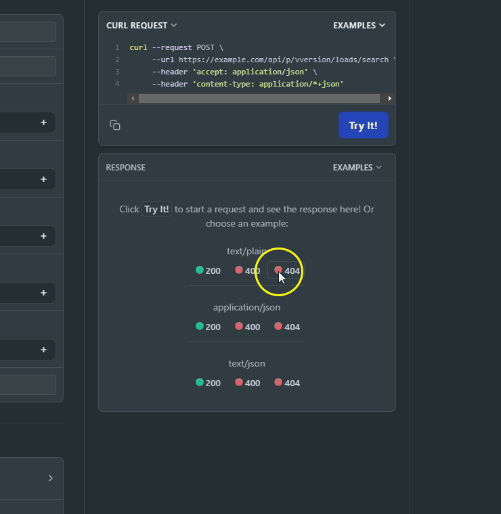Expand EXAMPLES dropdown in Response panel
This screenshot has height=514, width=501.
click(x=357, y=168)
